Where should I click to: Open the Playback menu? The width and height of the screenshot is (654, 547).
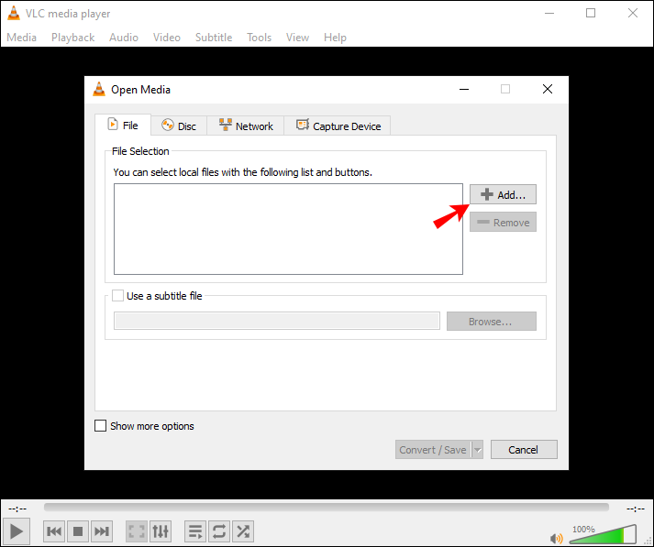[x=73, y=38]
